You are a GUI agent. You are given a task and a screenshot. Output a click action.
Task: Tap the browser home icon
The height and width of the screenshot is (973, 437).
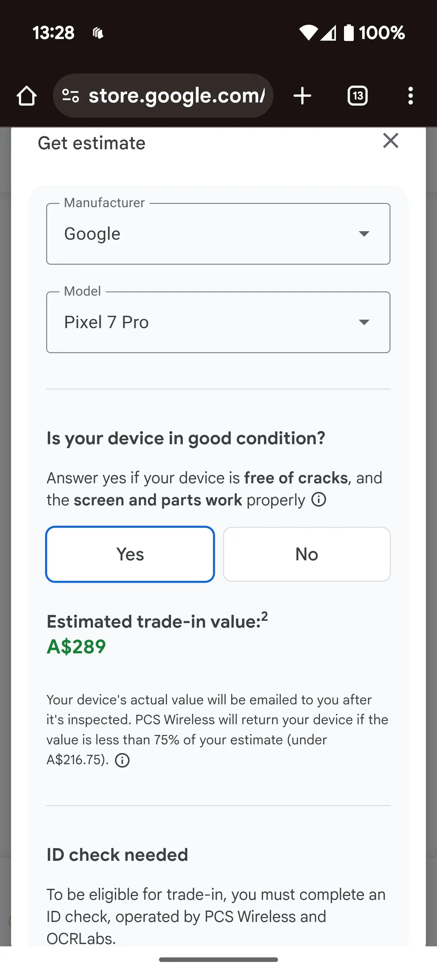[26, 96]
